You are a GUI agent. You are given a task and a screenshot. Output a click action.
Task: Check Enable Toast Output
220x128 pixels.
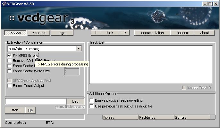click(9, 86)
